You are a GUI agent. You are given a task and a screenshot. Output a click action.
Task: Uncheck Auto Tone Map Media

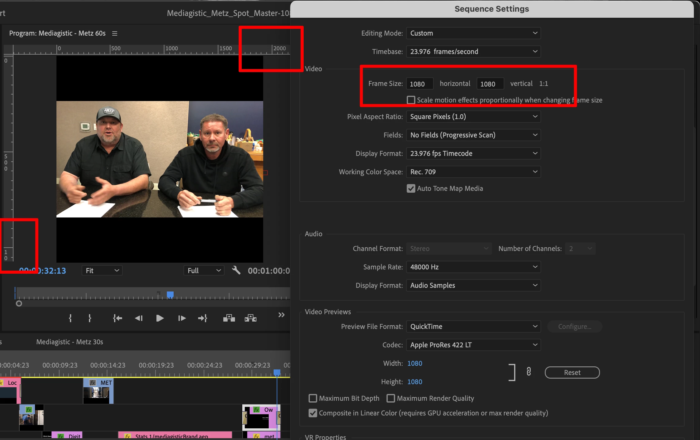[411, 188]
